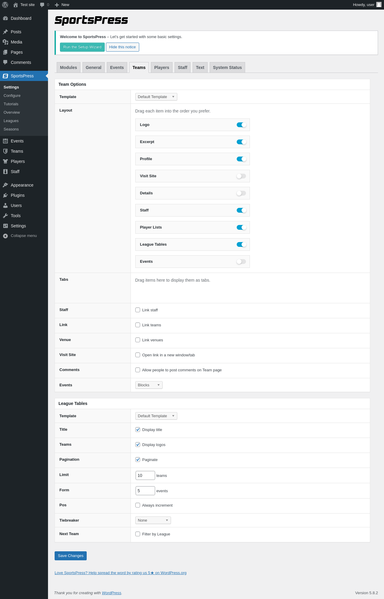
Task: Open the Dashboard sidebar icon
Action: (x=5, y=18)
